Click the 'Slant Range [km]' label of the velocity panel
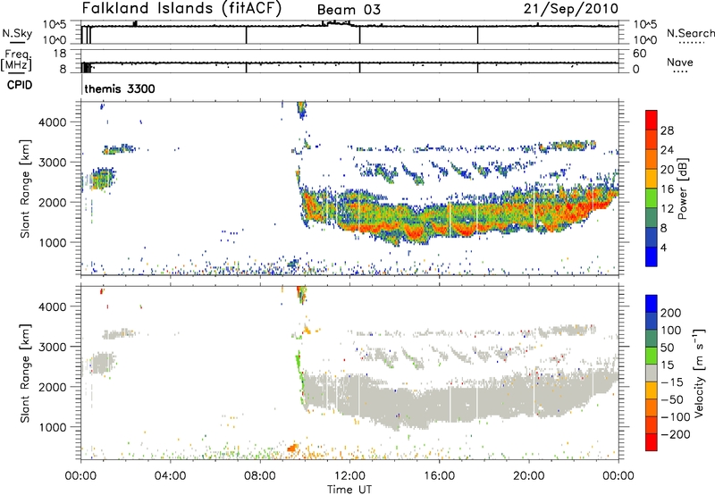This screenshot has width=715, height=495. [x=25, y=373]
